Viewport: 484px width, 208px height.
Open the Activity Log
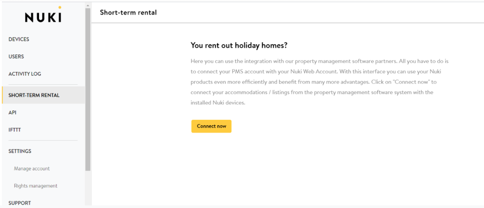(25, 74)
